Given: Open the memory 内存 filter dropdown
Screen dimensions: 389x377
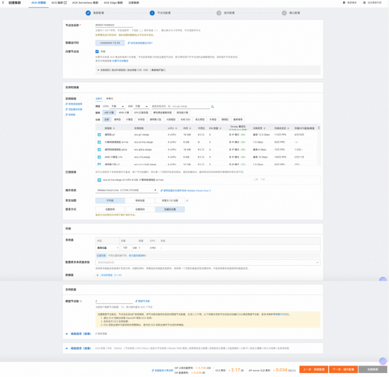Looking at the screenshot, I should tap(141, 106).
